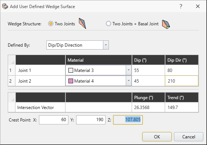The height and width of the screenshot is (145, 207).
Task: Click the Joint 1 name cell
Action: tap(40, 70)
